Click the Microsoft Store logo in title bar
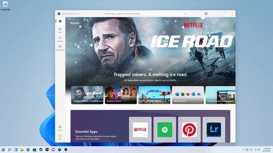The width and height of the screenshot is (273, 153). point(59,14)
